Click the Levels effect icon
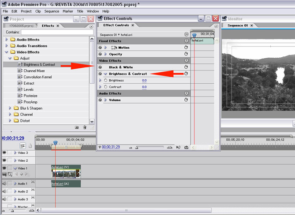Viewport: 295px width, 215px height. click(20, 89)
